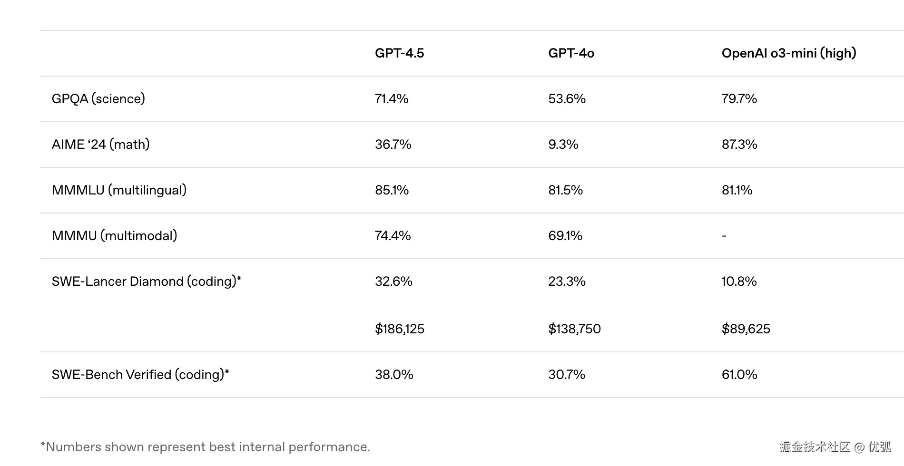Select the SWE-Bench Verified (coding) label

point(140,374)
